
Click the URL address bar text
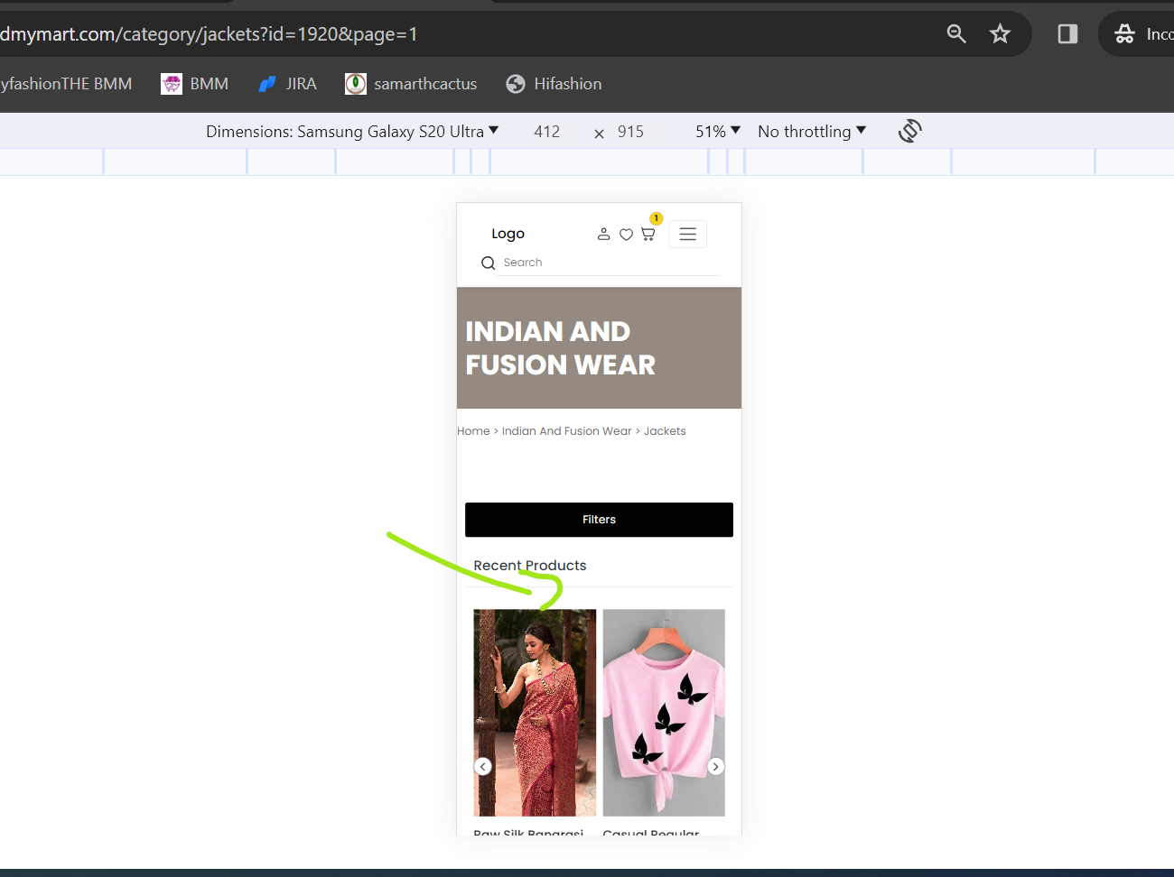(209, 34)
